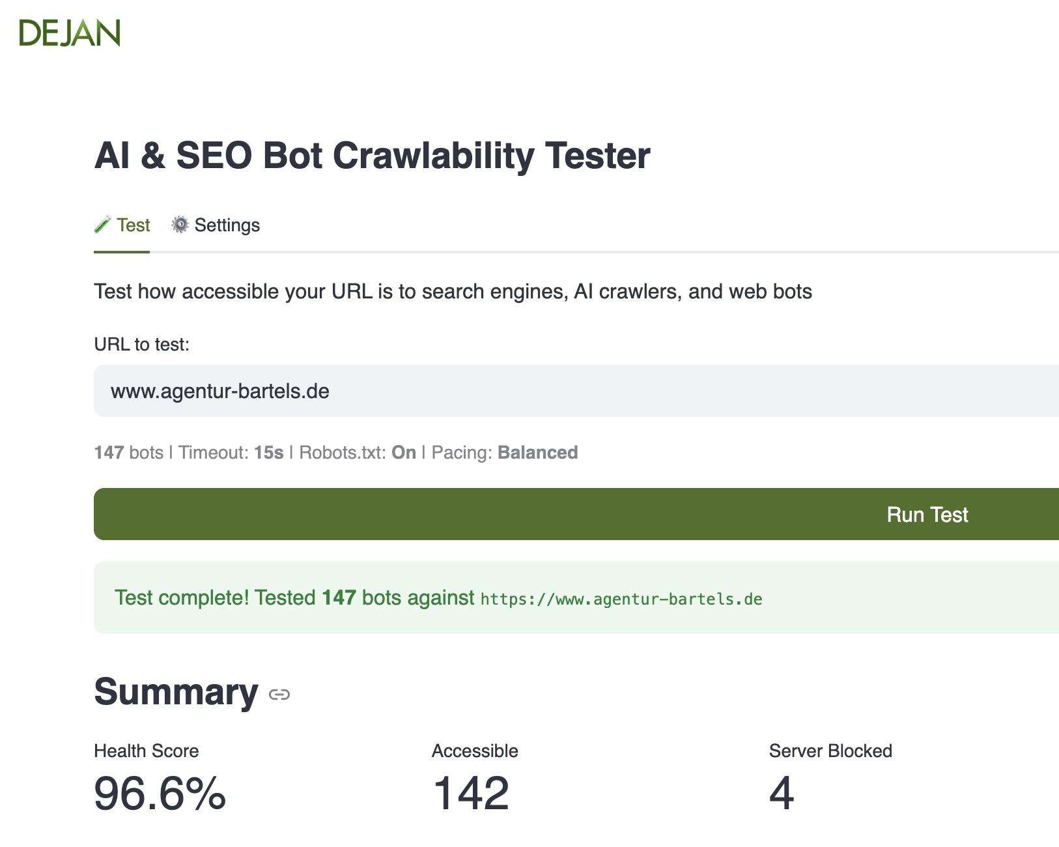Click the Timeout 15s setting text

pos(231,452)
